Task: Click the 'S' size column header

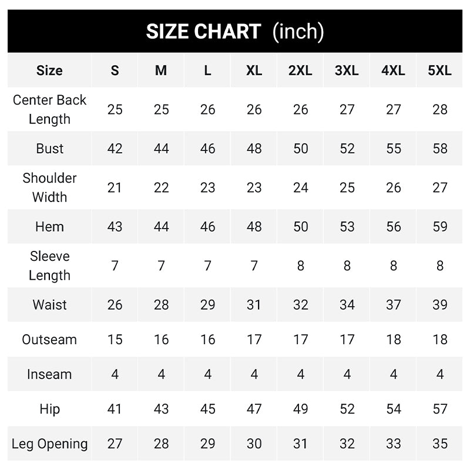Action: coord(115,70)
